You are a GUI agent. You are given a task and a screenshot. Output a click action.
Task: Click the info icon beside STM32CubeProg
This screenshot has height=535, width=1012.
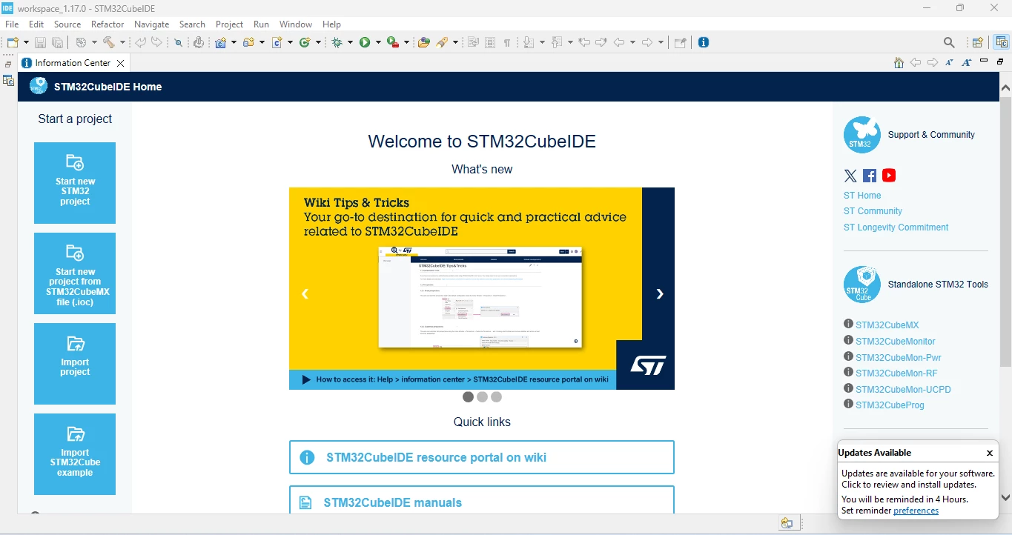pos(848,404)
